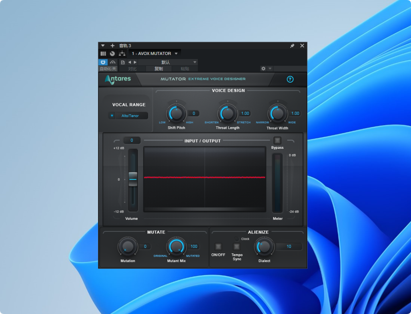
Task: Open the preset file page icon
Action: coord(123,62)
